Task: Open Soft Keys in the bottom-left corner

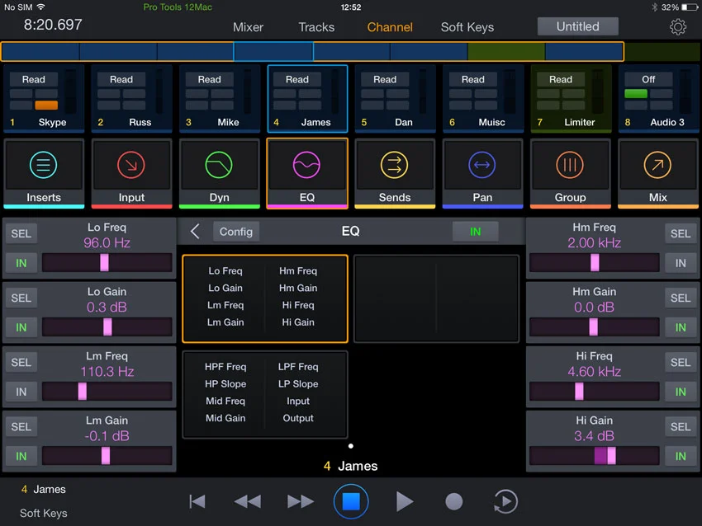Action: [x=44, y=513]
